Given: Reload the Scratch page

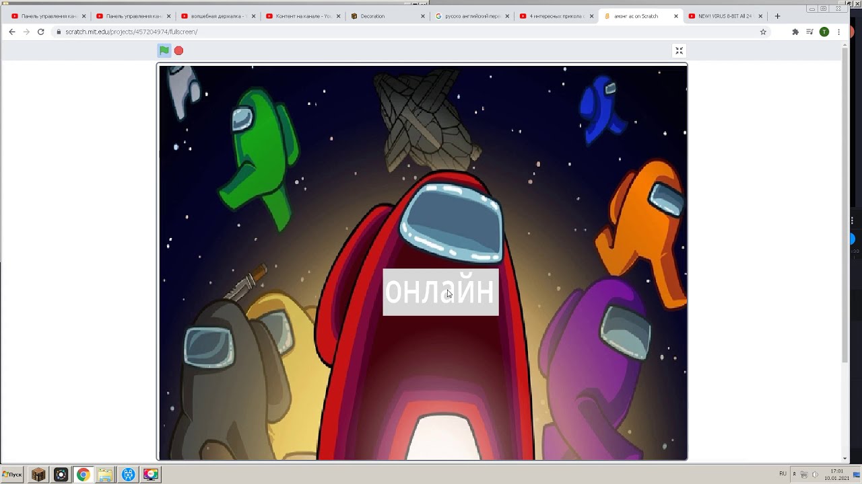Looking at the screenshot, I should [x=40, y=32].
